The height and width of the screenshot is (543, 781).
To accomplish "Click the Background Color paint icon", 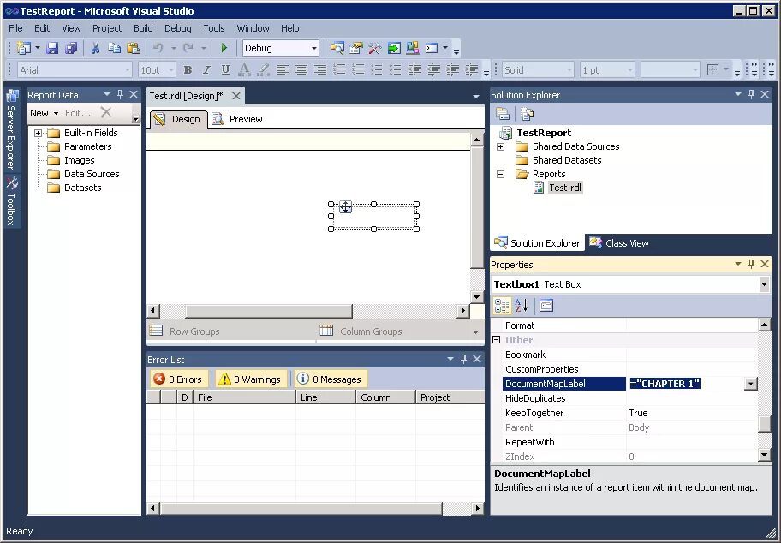I will tap(263, 69).
